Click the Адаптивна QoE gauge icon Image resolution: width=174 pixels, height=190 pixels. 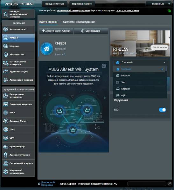click(x=6, y=72)
